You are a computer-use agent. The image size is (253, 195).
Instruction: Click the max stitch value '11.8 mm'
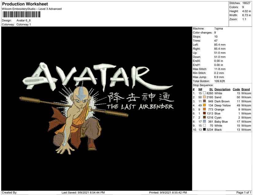point(220,69)
